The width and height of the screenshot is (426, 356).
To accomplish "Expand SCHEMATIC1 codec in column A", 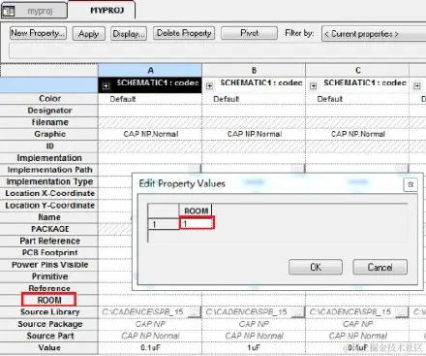I will tap(106, 86).
